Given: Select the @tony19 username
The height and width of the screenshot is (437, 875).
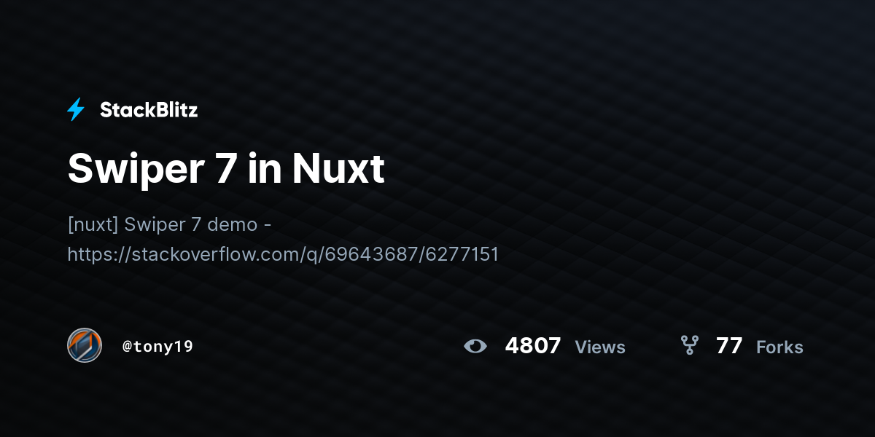Looking at the screenshot, I should [x=157, y=346].
